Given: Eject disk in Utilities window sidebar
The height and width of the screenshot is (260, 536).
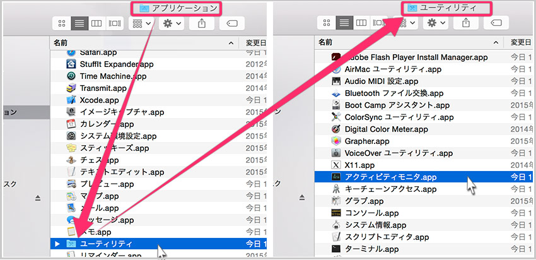Looking at the screenshot, I should 301,198.
